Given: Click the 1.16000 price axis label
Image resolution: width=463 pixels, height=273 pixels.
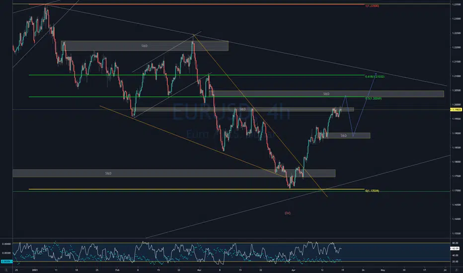Looking at the screenshot, I should (x=457, y=219).
